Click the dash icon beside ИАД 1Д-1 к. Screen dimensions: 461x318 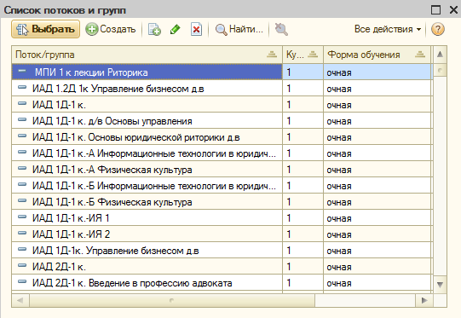[x=22, y=103]
